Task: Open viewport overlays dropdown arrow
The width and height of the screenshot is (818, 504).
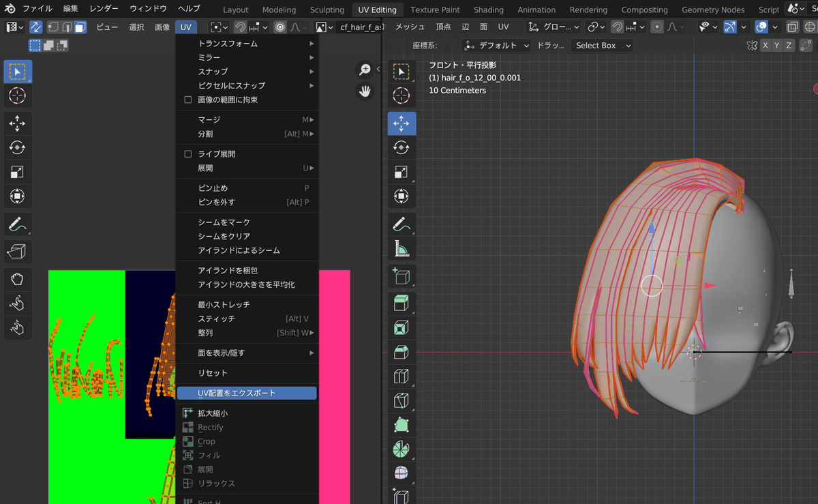Action: pos(774,27)
